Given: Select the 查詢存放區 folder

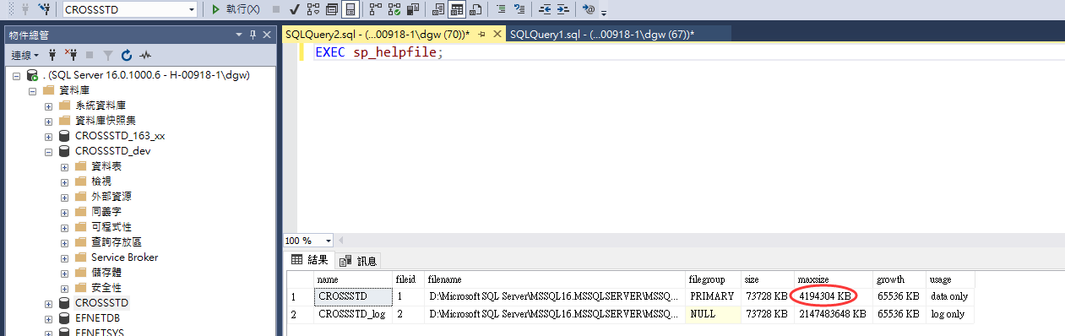Looking at the screenshot, I should pos(116,242).
